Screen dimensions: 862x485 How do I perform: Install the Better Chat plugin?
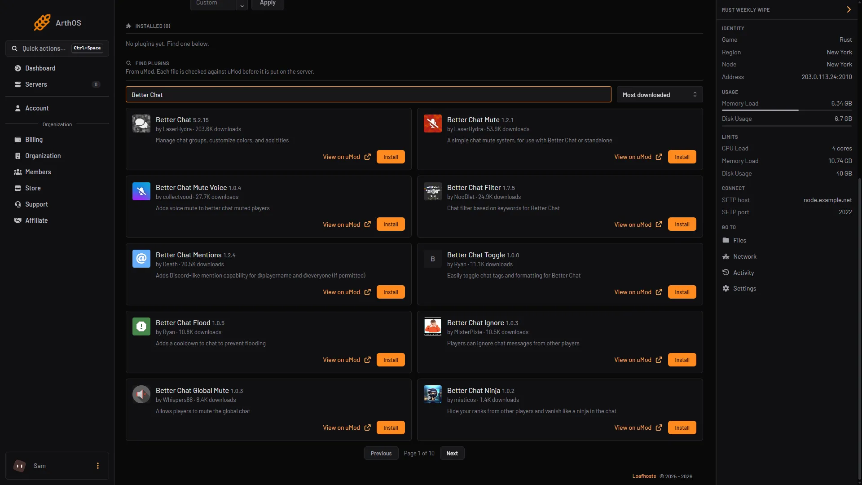(391, 157)
